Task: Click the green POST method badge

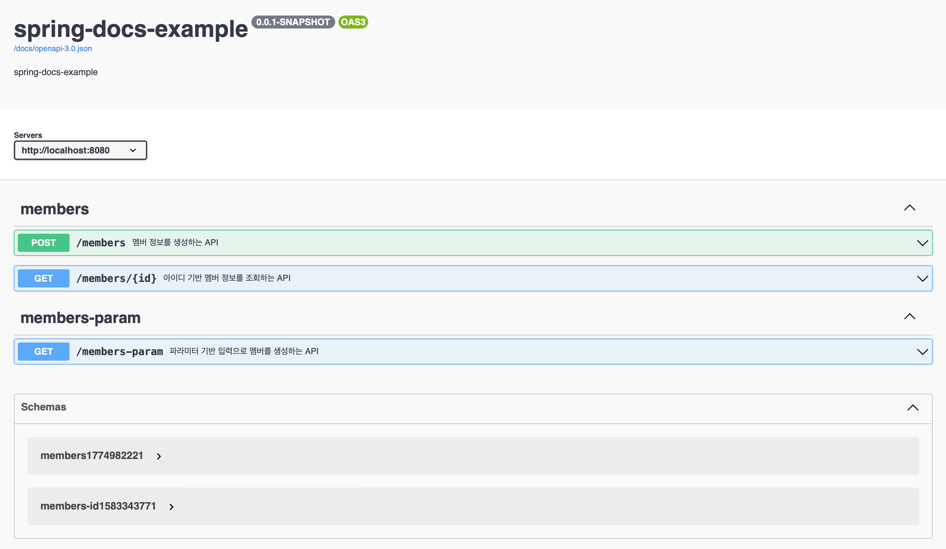Action: click(x=44, y=243)
